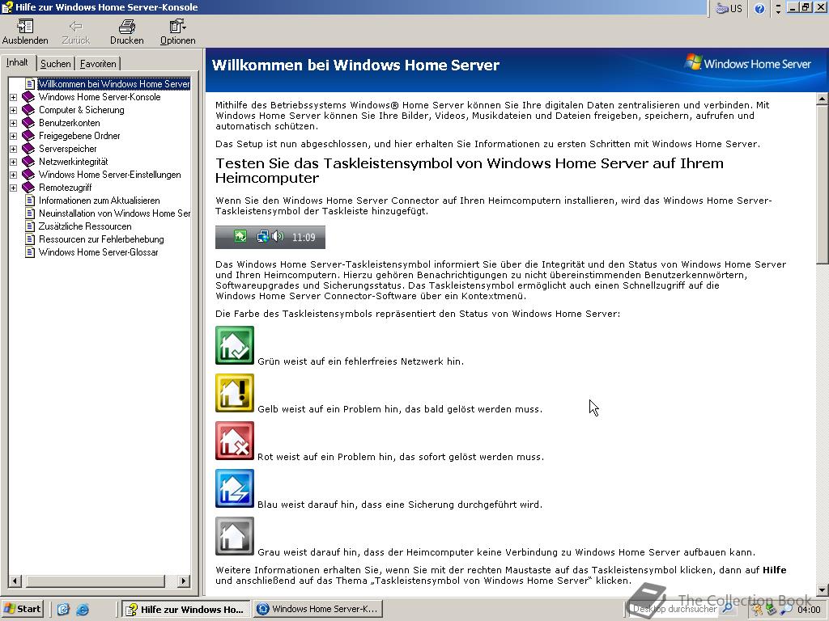Click page icon beside Neuinstallation von Windows Home Server
829x621 pixels.
[30, 213]
